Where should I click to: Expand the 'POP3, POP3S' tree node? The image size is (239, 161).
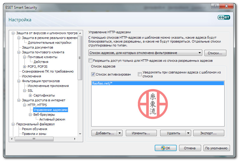[24, 67]
